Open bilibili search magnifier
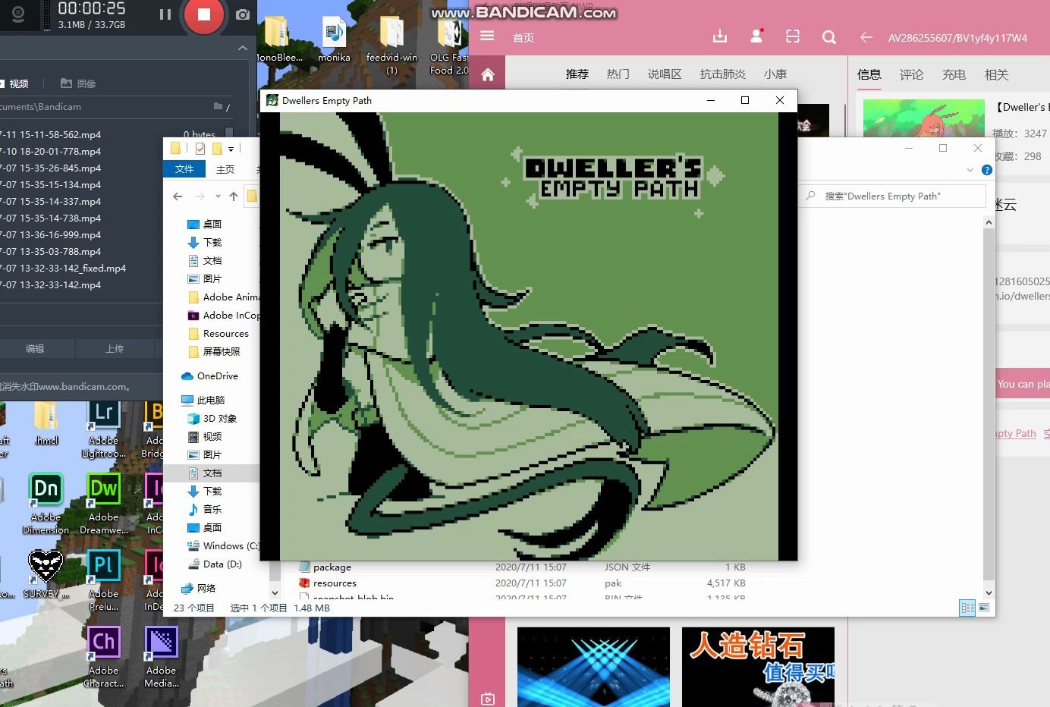Image resolution: width=1050 pixels, height=707 pixels. (x=829, y=37)
